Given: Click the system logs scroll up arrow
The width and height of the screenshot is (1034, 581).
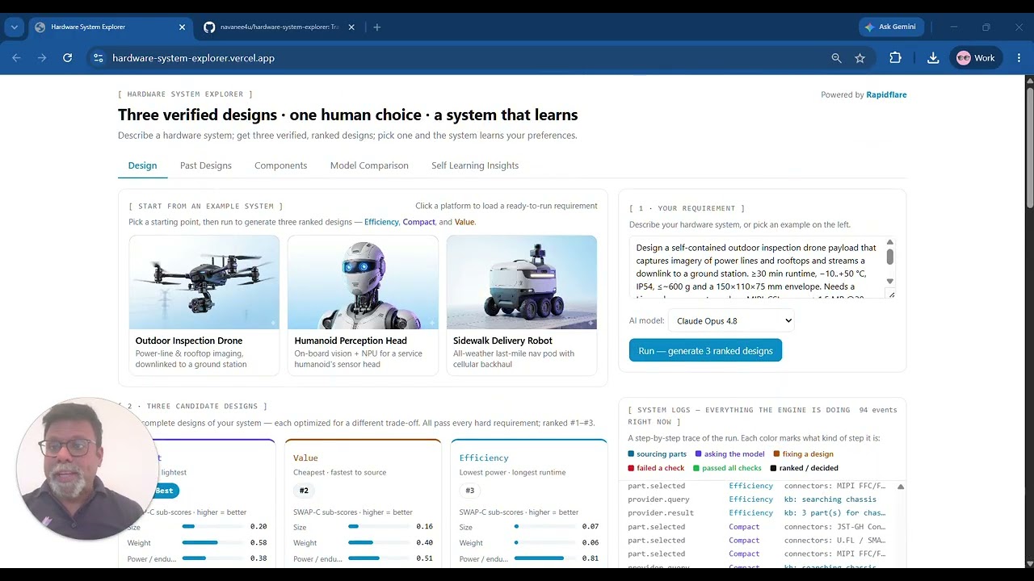Looking at the screenshot, I should pyautogui.click(x=901, y=487).
